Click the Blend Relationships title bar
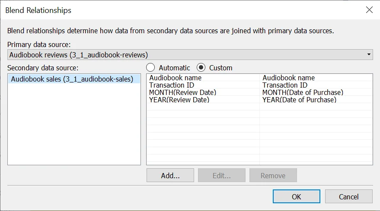The image size is (380, 211). 173,10
